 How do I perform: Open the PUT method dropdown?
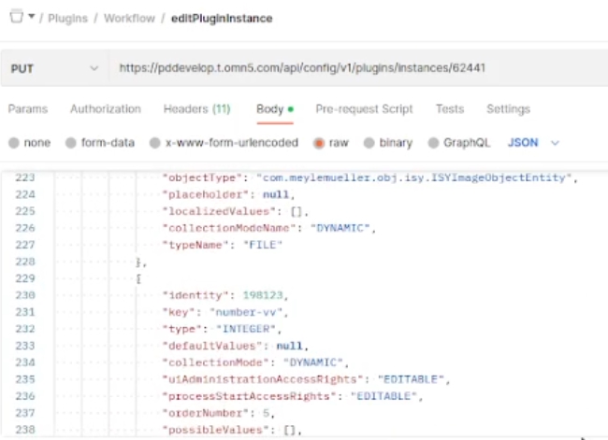click(x=54, y=68)
